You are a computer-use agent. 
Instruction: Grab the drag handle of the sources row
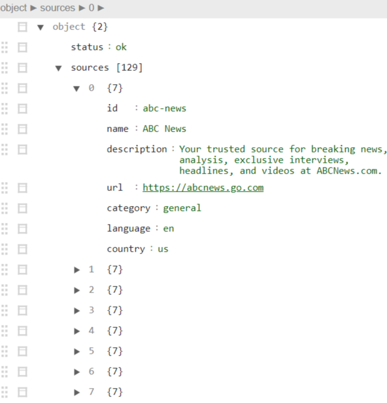(x=5, y=68)
